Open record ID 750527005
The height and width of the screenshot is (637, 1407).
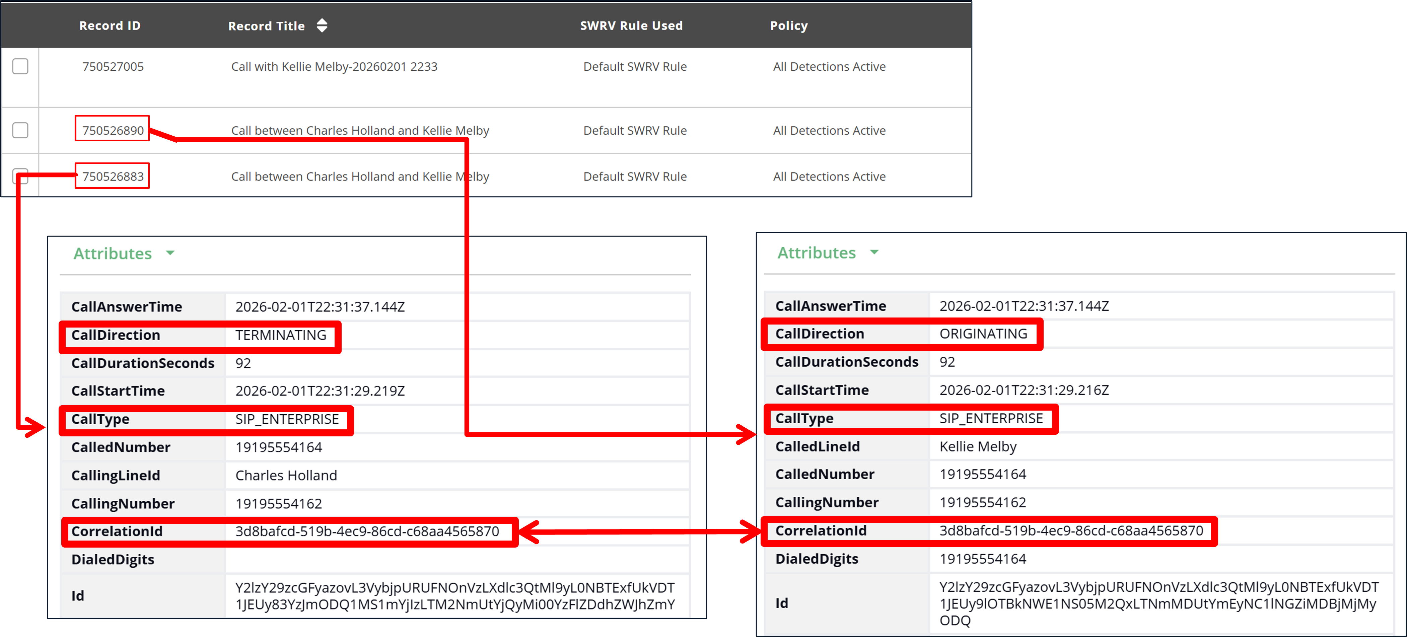(x=113, y=66)
